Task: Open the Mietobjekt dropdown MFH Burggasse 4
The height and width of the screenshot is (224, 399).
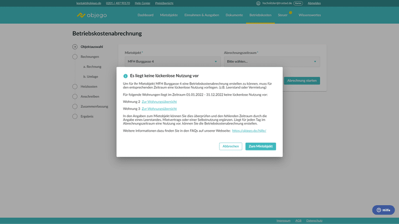Action: (x=172, y=61)
